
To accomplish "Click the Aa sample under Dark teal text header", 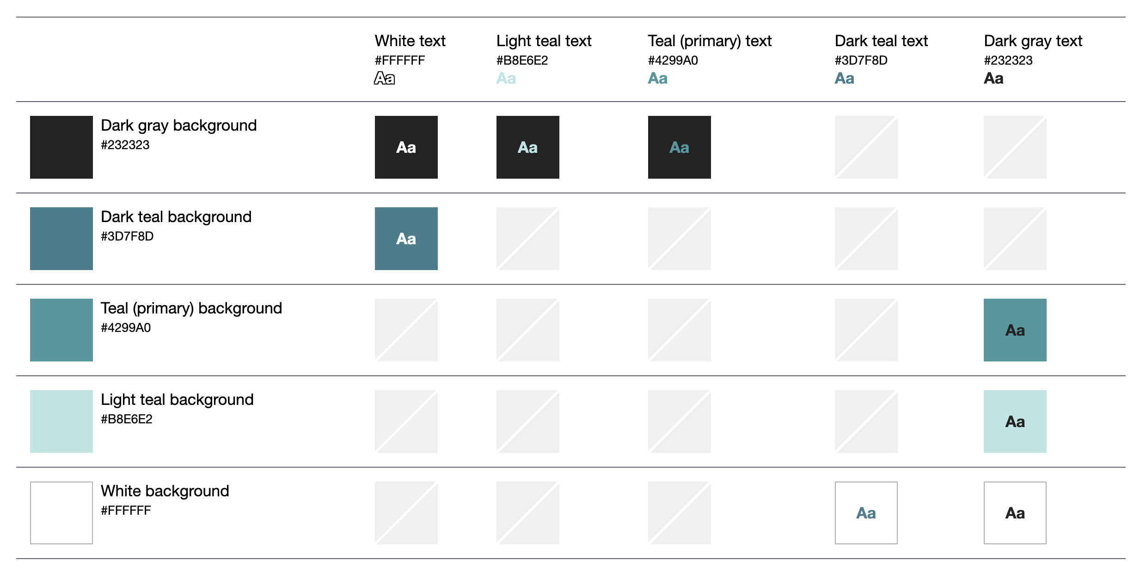I will pos(845,78).
